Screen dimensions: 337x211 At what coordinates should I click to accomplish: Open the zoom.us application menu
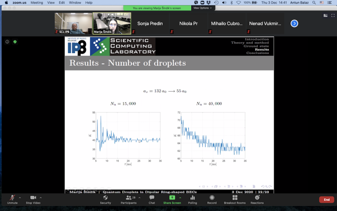[x=19, y=3]
